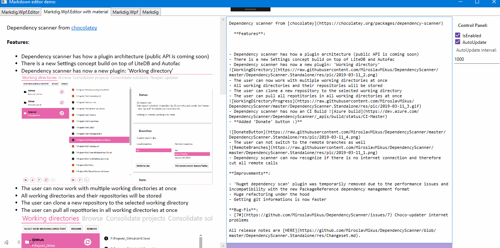Click the editor line starting '[7#]' issue link
The image size is (500, 248).
(338, 217)
